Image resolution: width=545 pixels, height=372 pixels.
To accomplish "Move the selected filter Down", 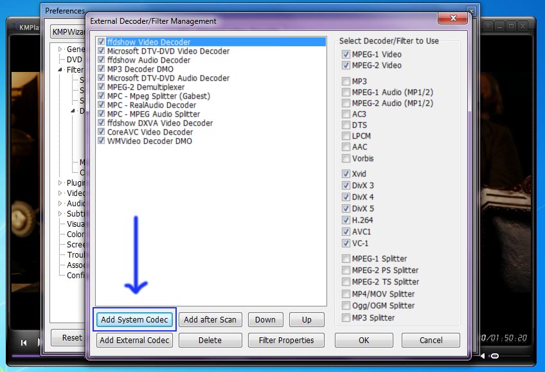I will [x=265, y=319].
